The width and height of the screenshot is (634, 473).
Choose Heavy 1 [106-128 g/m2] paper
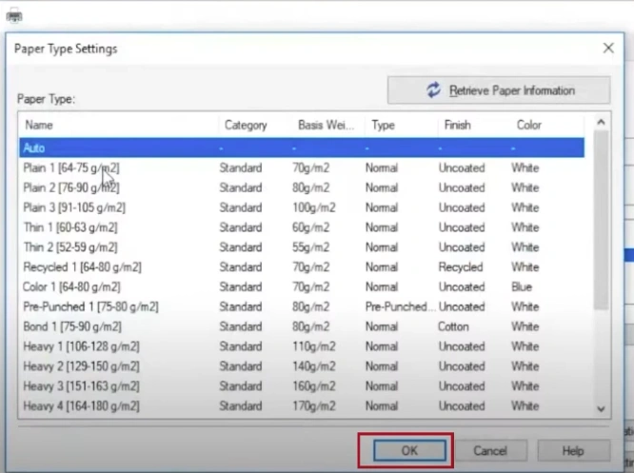pyautogui.click(x=302, y=346)
